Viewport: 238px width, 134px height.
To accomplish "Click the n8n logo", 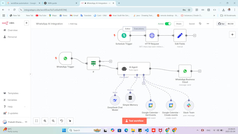I will pos(8,23).
